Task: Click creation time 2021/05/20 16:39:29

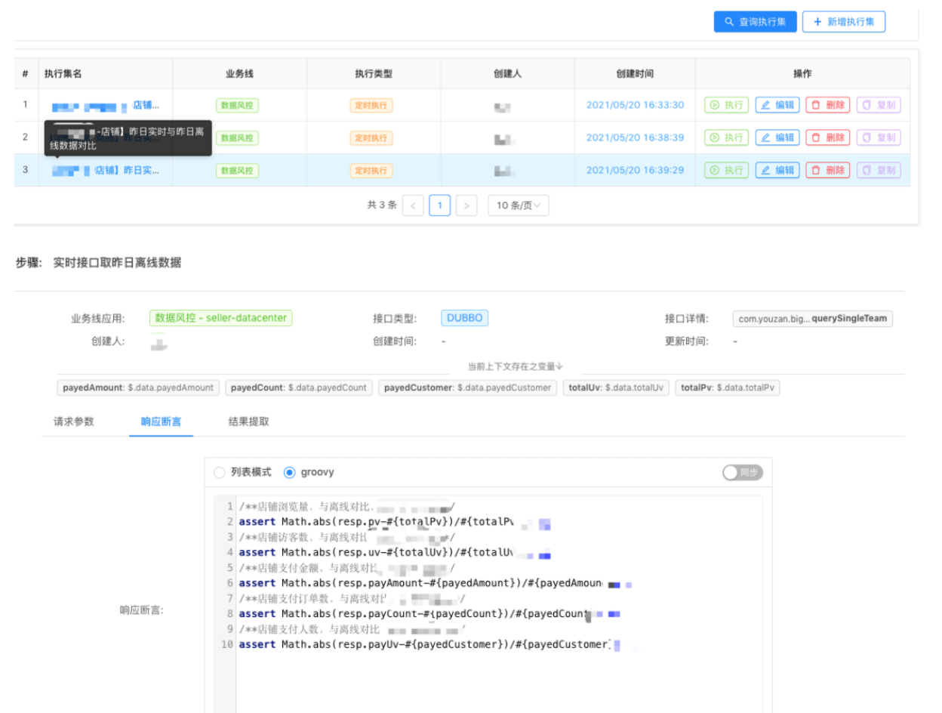Action: (x=635, y=170)
